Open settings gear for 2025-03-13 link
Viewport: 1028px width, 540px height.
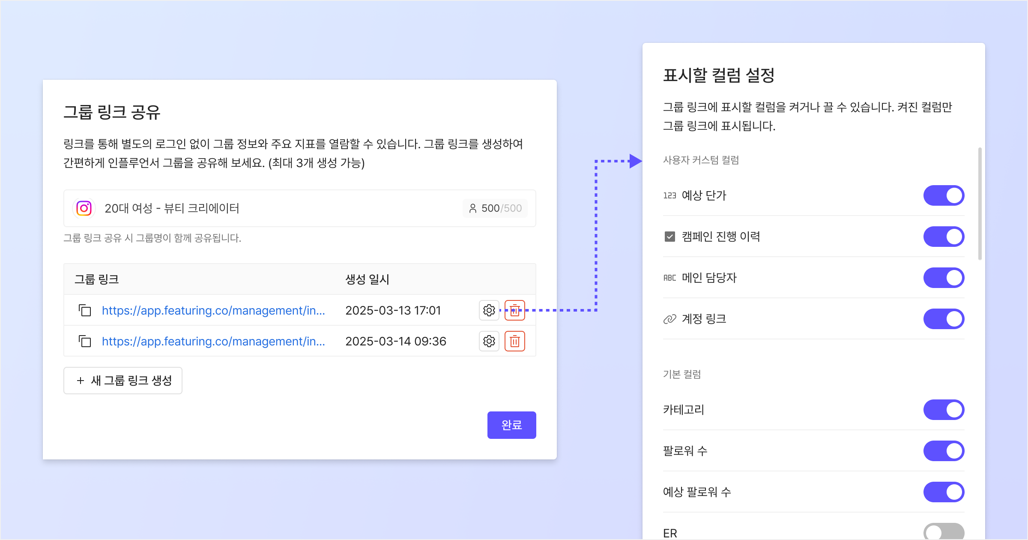489,310
